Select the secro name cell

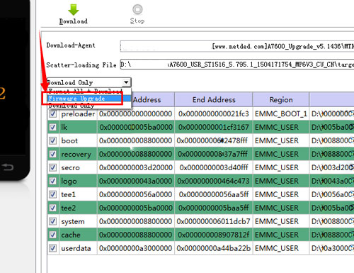click(x=78, y=168)
